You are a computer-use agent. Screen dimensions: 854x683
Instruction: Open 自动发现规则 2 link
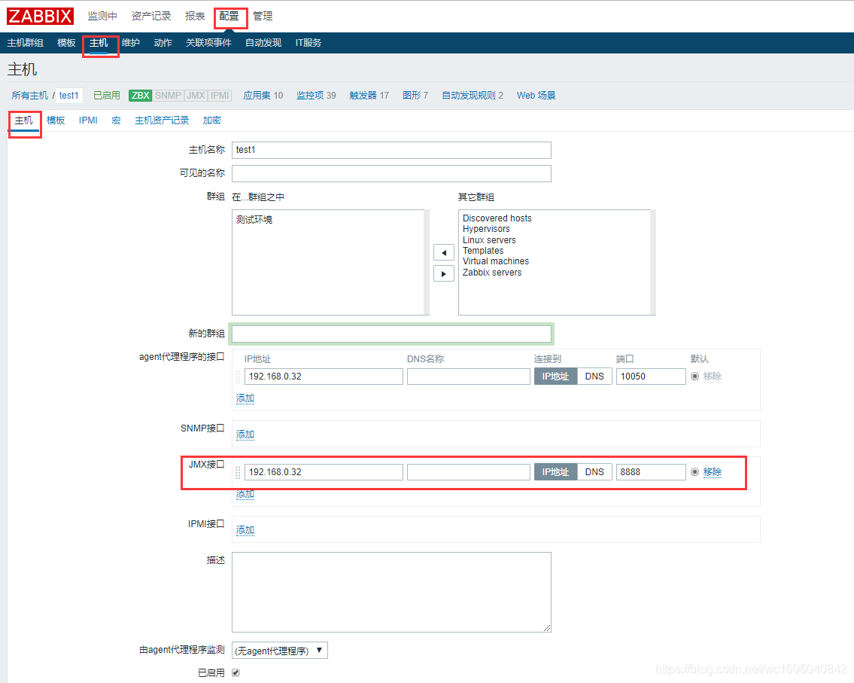pyautogui.click(x=473, y=96)
